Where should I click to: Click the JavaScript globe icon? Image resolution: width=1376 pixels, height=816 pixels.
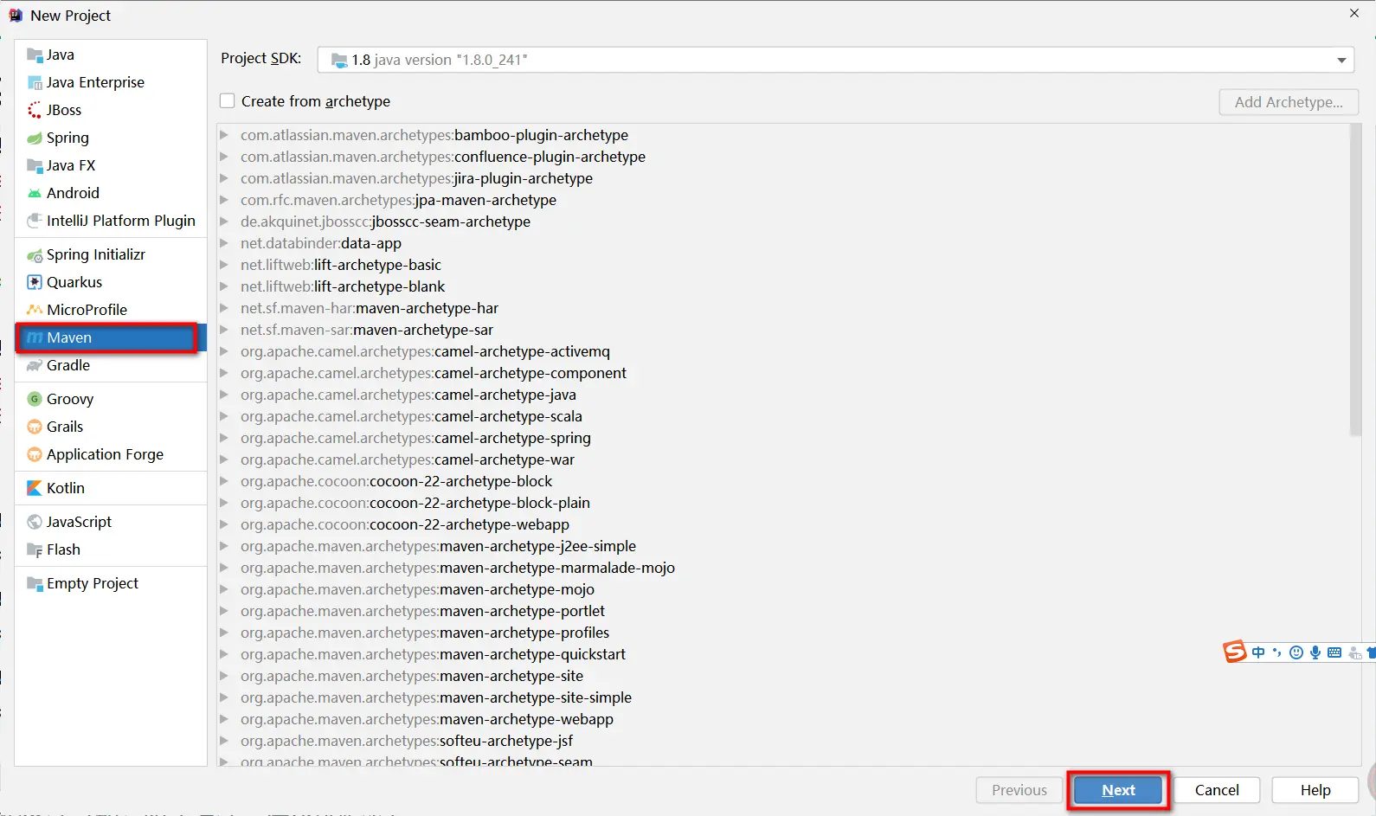tap(35, 523)
